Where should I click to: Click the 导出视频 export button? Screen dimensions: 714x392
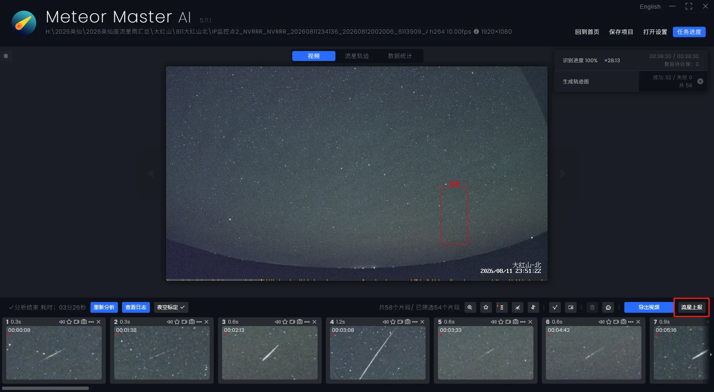[649, 307]
